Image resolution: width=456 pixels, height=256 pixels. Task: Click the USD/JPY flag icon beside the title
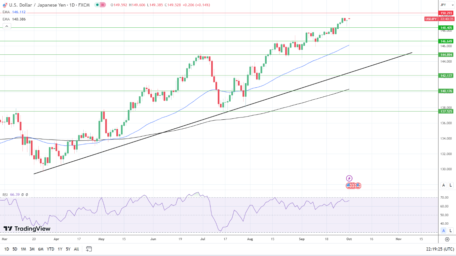click(x=5, y=5)
